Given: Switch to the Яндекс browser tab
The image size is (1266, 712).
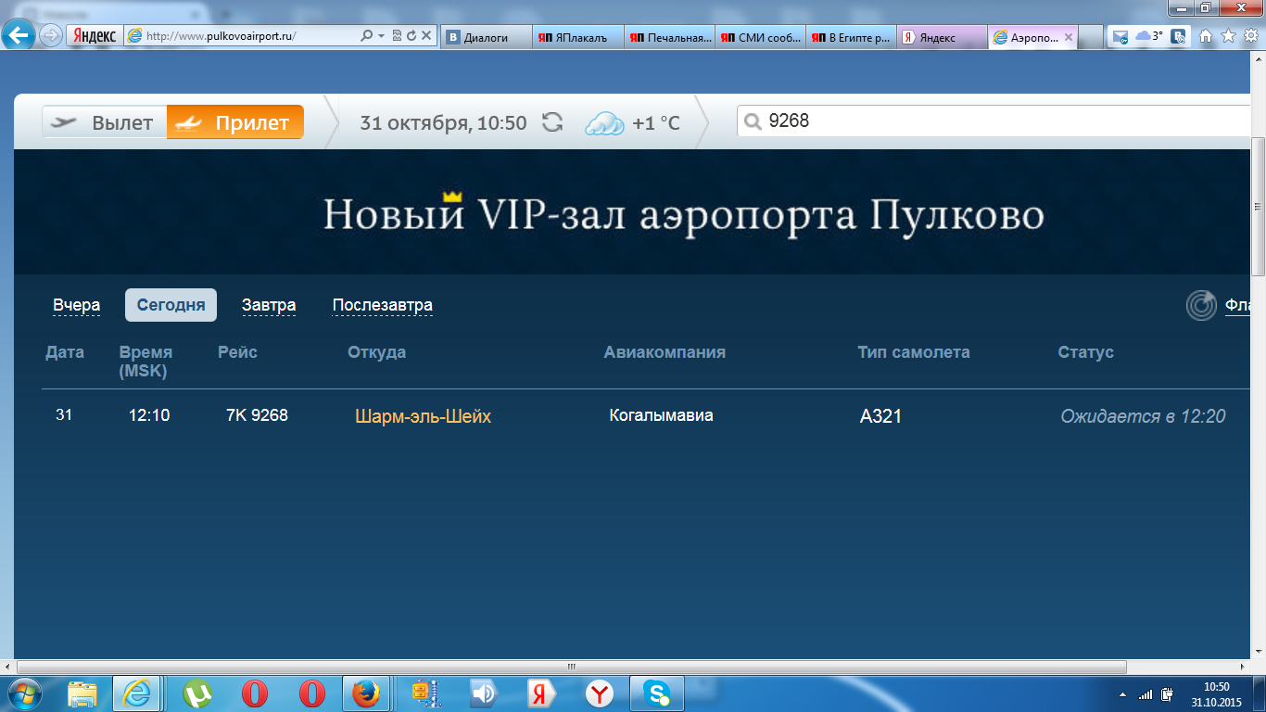Looking at the screenshot, I should click(x=942, y=37).
